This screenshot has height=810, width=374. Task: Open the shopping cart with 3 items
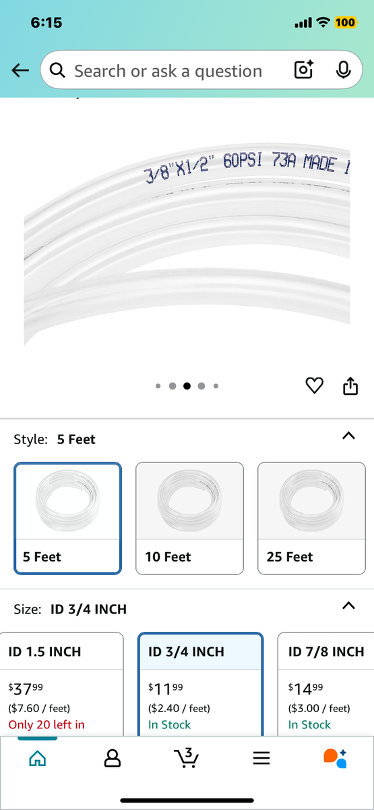(187, 757)
